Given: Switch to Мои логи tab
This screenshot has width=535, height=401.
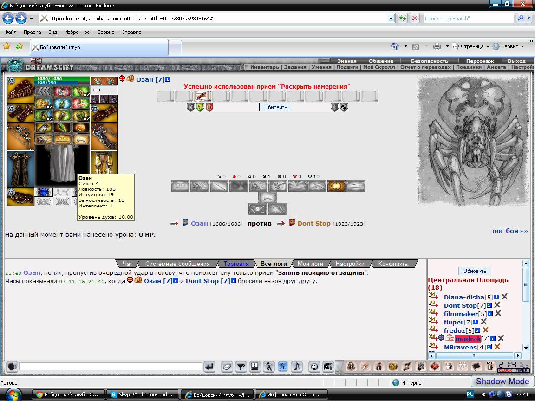Looking at the screenshot, I should (x=310, y=264).
